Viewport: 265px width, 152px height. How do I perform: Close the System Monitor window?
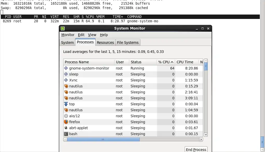click(x=208, y=29)
